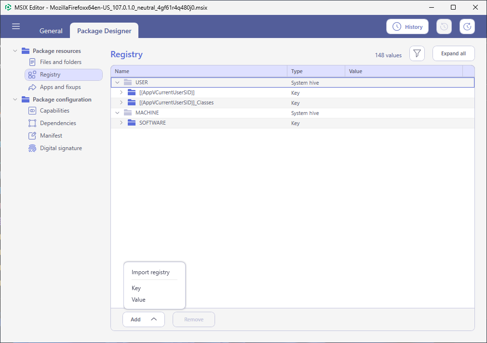Click the undo history icon button

pyautogui.click(x=444, y=26)
